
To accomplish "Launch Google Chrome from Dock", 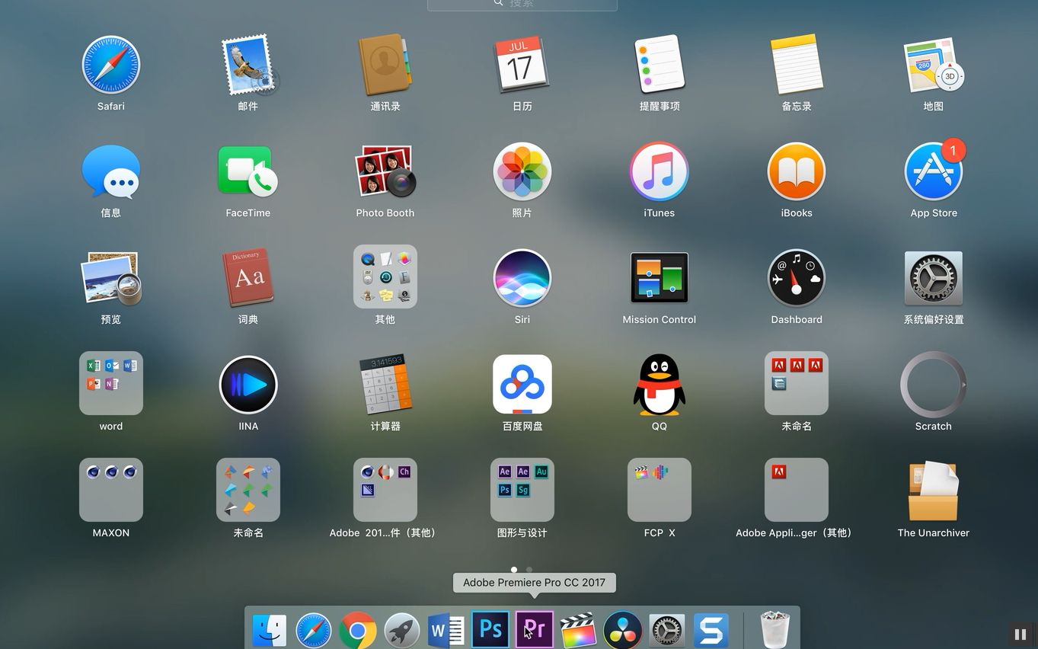I will click(x=358, y=630).
